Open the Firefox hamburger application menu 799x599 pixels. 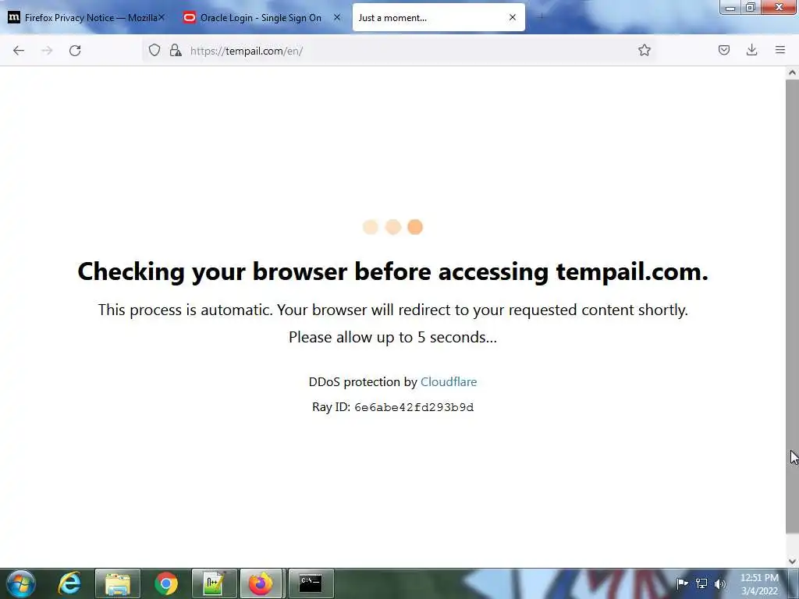[x=779, y=50]
